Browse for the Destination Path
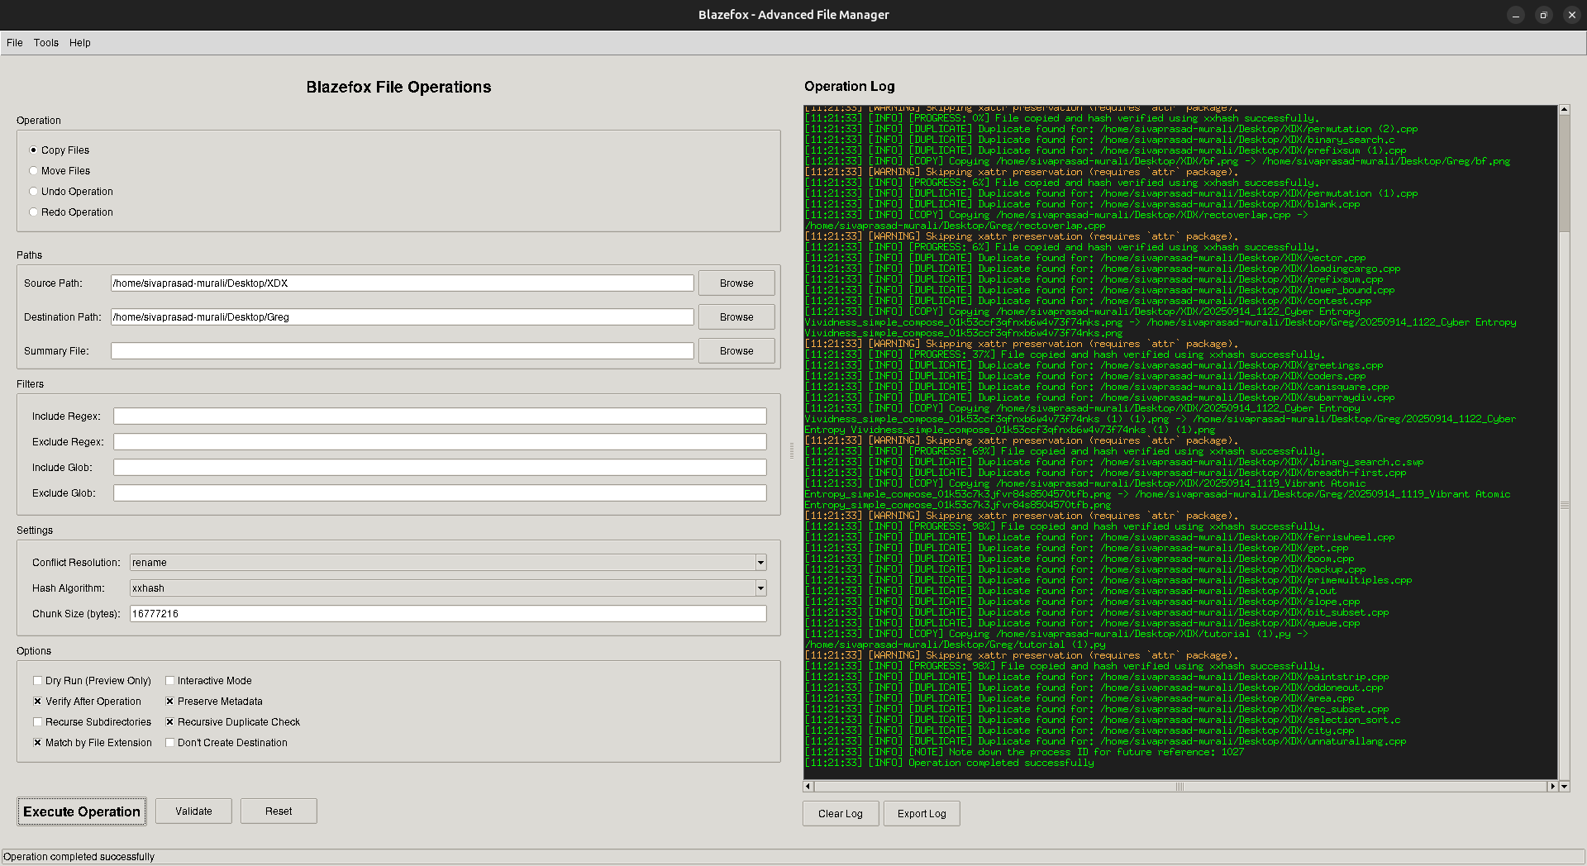Screen dimensions: 1587x866 (736, 317)
